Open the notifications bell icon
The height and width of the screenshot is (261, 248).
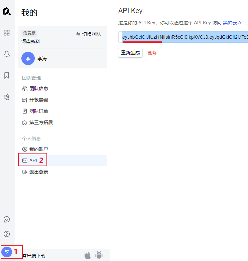tap(7, 54)
